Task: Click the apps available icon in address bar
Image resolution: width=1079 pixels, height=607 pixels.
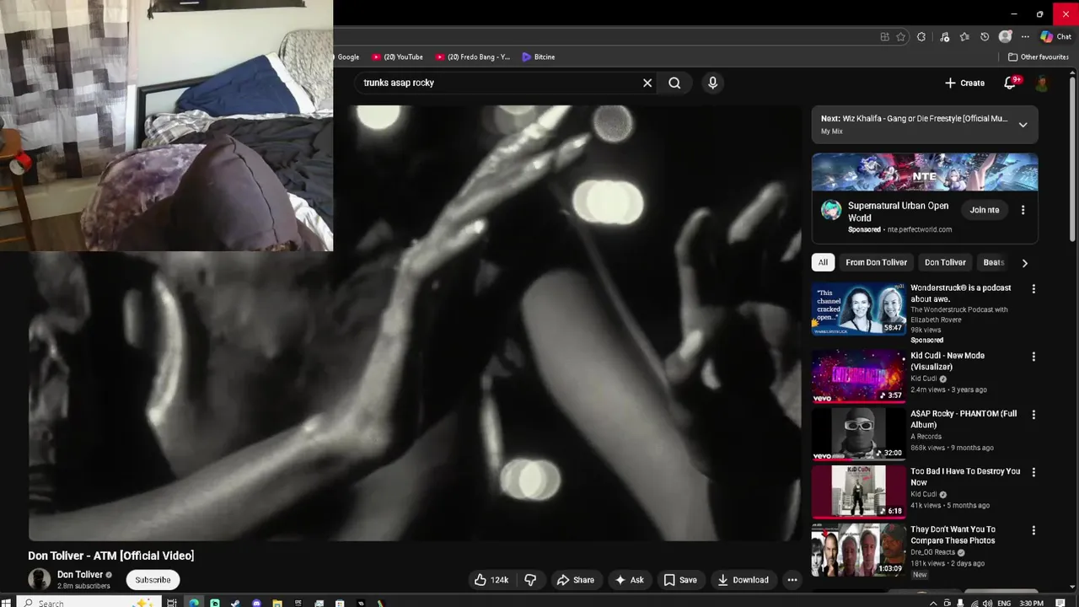Action: coord(884,37)
